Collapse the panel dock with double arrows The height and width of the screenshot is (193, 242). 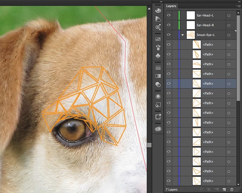pyautogui.click(x=161, y=2)
